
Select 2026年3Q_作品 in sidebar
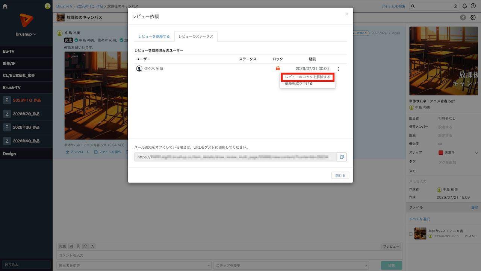(x=26, y=127)
